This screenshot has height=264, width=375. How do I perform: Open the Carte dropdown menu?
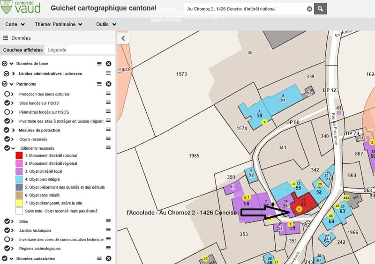(15, 24)
